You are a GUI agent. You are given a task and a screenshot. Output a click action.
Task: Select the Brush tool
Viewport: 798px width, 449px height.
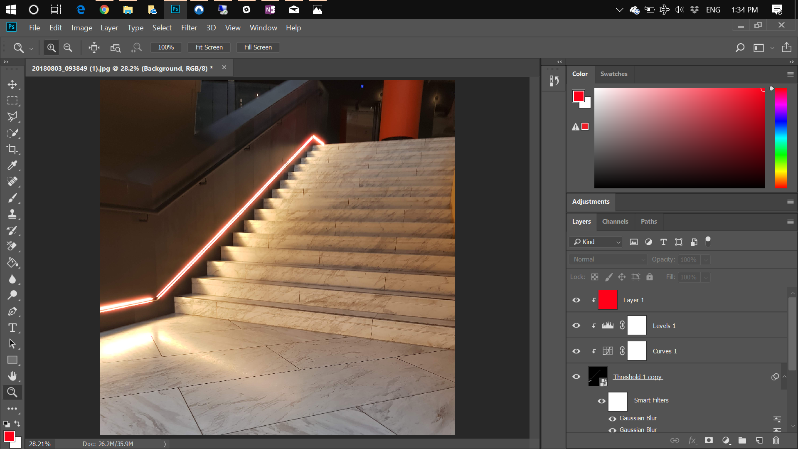[x=12, y=198]
